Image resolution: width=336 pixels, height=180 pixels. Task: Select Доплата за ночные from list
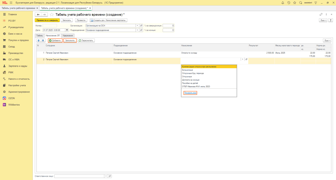click(x=209, y=80)
